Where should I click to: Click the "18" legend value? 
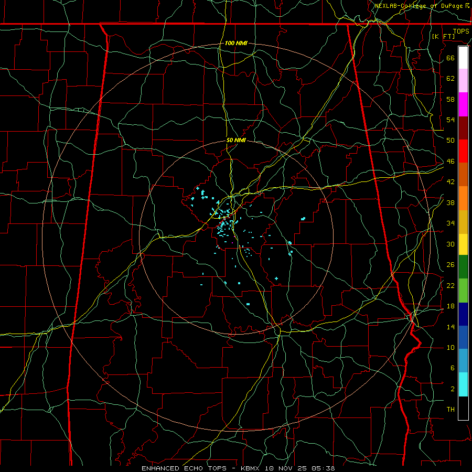450,306
